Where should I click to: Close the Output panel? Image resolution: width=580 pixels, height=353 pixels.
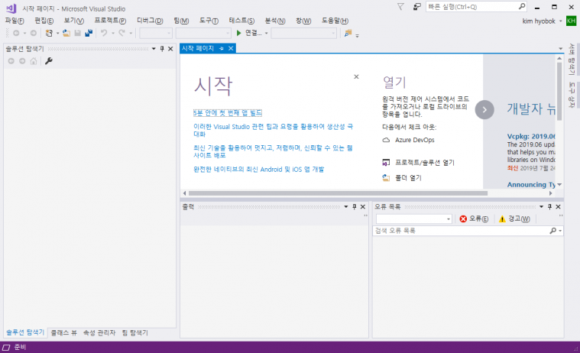[363, 206]
